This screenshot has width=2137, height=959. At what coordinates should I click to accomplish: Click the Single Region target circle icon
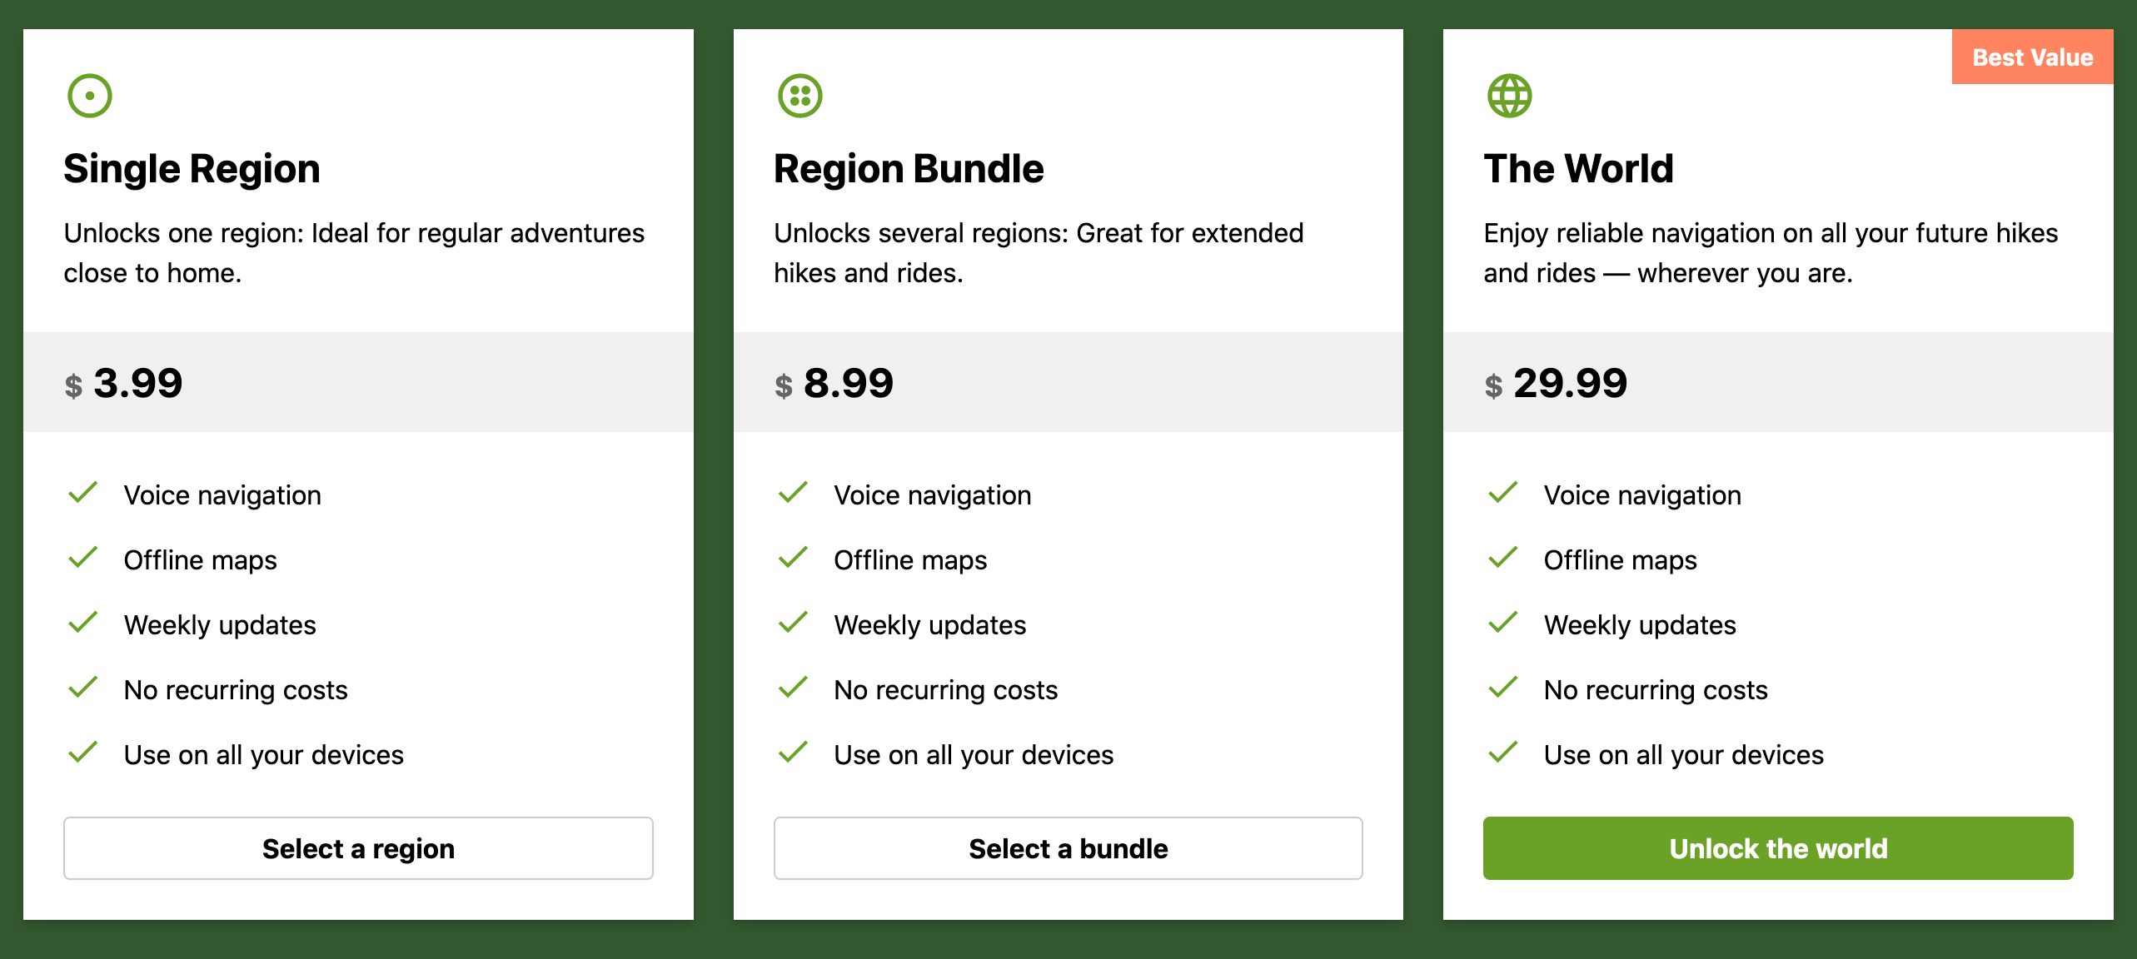pos(89,96)
